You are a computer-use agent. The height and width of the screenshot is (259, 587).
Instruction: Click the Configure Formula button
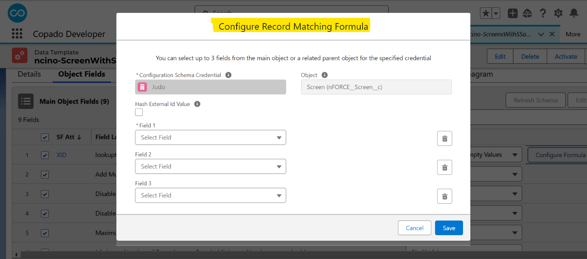[x=558, y=155]
